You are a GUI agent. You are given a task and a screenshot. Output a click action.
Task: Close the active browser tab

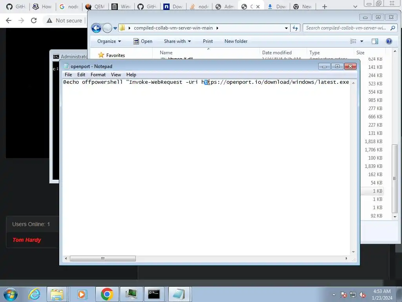[x=258, y=7]
